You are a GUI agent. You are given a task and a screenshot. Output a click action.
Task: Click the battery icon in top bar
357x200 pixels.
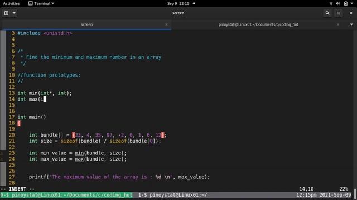click(346, 3)
